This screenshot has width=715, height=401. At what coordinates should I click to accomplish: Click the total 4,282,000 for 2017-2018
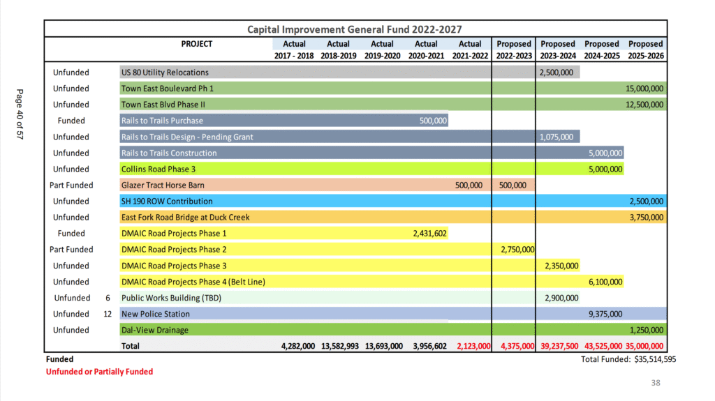[298, 346]
